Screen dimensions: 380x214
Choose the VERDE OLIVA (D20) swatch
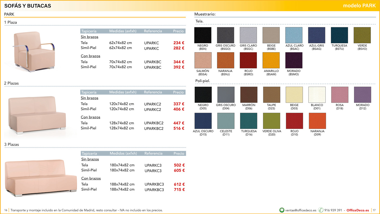point(272,121)
